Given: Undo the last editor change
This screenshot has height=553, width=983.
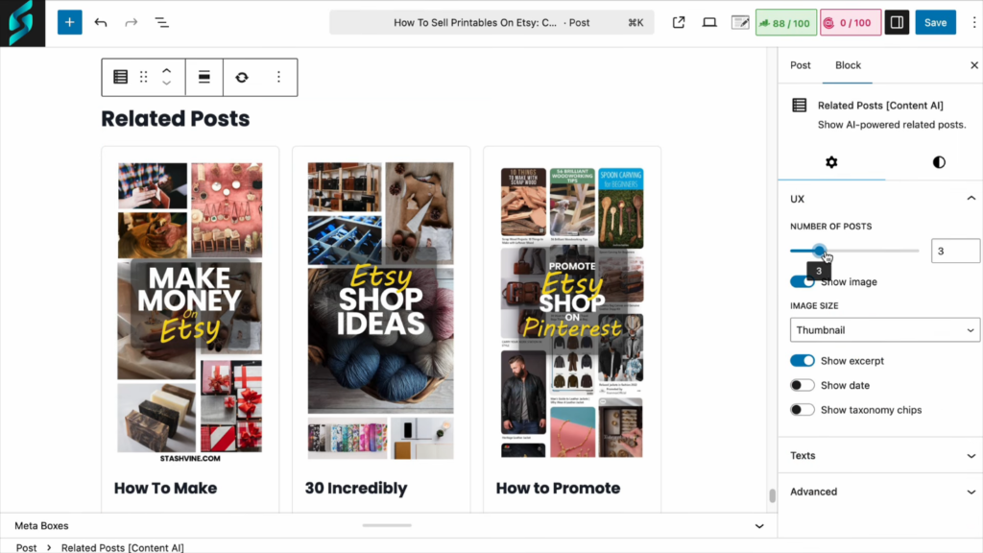Looking at the screenshot, I should [x=101, y=22].
